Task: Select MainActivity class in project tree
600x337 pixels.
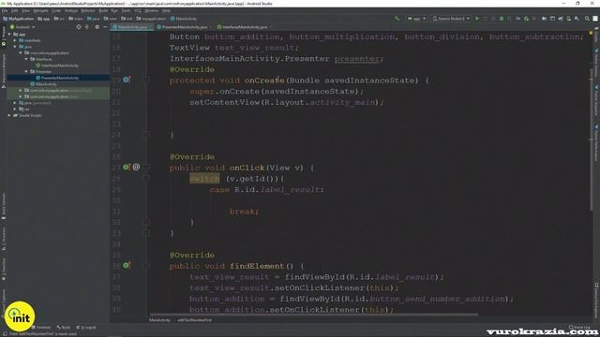Action: pos(46,84)
